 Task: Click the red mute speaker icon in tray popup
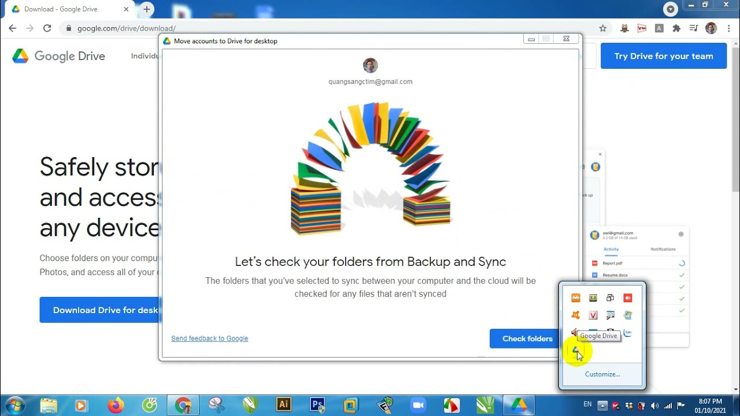tap(575, 333)
